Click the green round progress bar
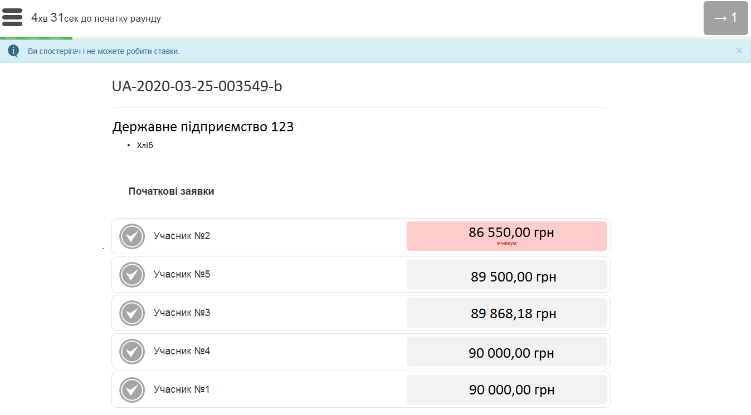Image resolution: width=751 pixels, height=415 pixels. click(x=36, y=38)
